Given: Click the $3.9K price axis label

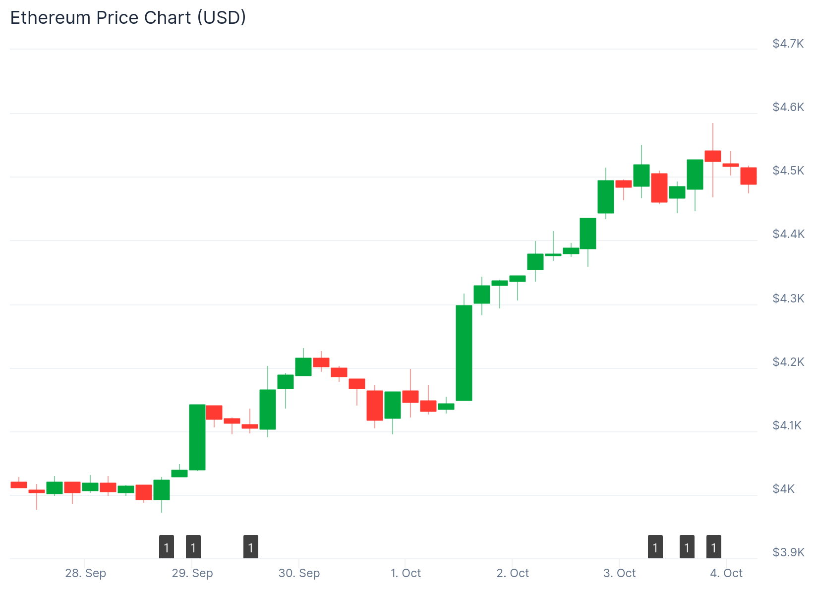Looking at the screenshot, I should pos(788,552).
